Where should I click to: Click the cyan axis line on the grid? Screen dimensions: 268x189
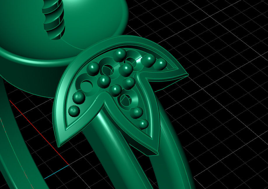click(x=57, y=172)
